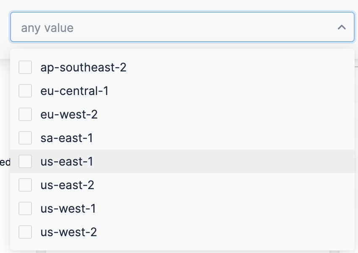
Task: Choose the ap-southeast-2 option label
Action: [x=83, y=67]
